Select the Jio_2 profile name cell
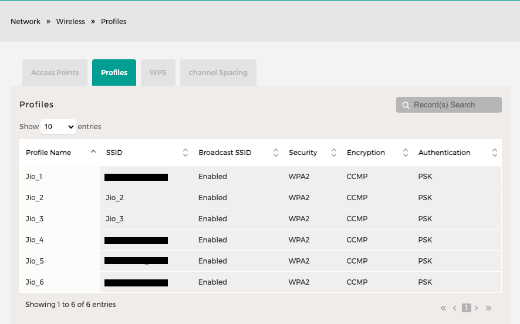The height and width of the screenshot is (324, 520). [60, 198]
